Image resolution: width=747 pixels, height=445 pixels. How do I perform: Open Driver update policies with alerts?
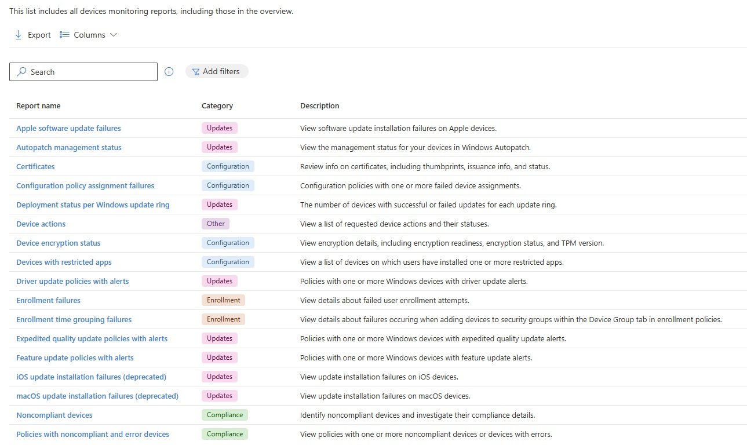tap(72, 281)
